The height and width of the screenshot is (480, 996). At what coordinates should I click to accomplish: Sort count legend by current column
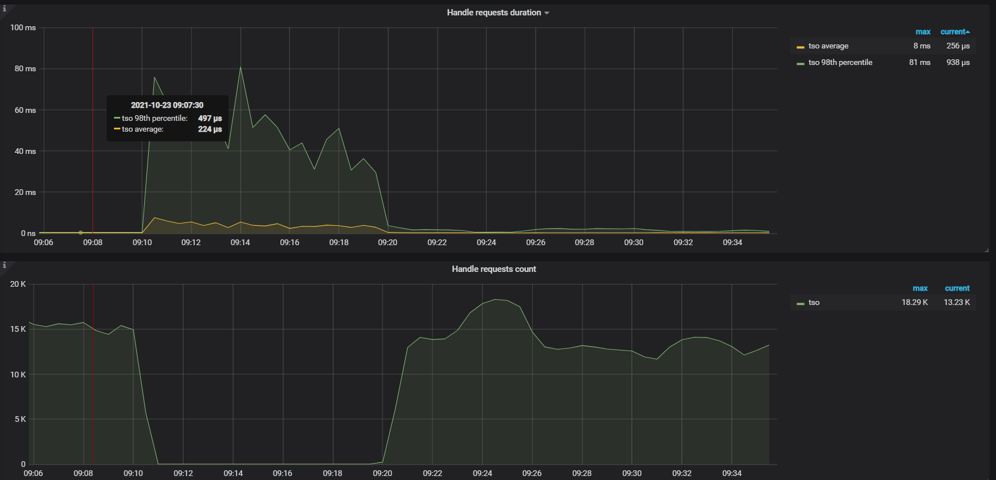(x=957, y=288)
